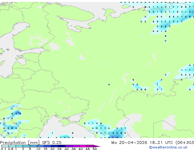The width and height of the screenshot is (194, 150).
Task: Pick the 1–2 mm legend color box
Action: pyautogui.click(x=19, y=146)
